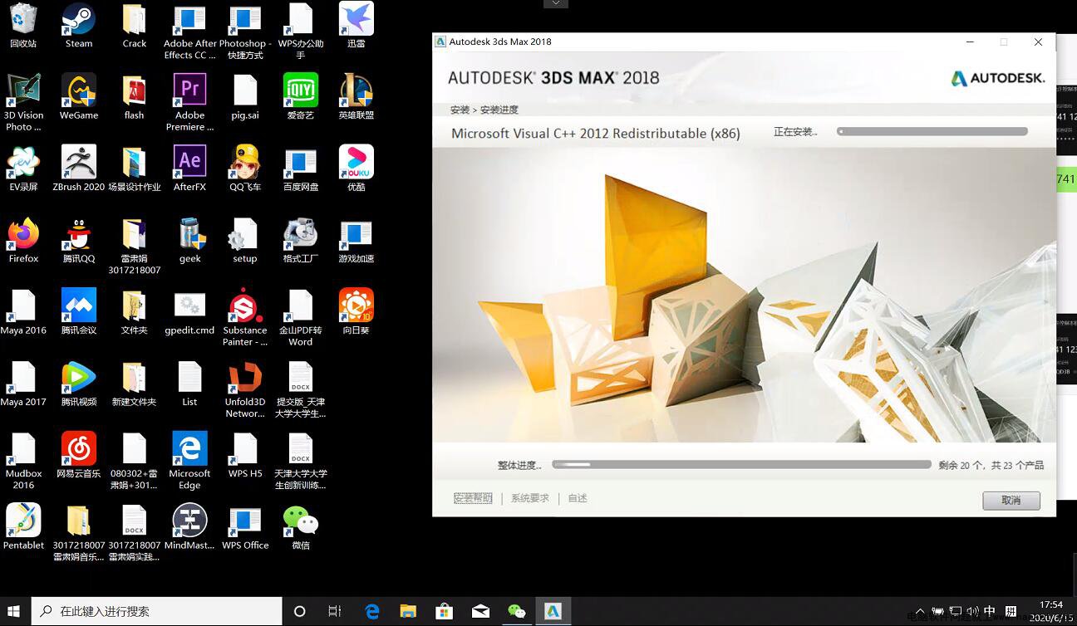Open Firefox from the desktop
Image resolution: width=1077 pixels, height=626 pixels.
23,241
